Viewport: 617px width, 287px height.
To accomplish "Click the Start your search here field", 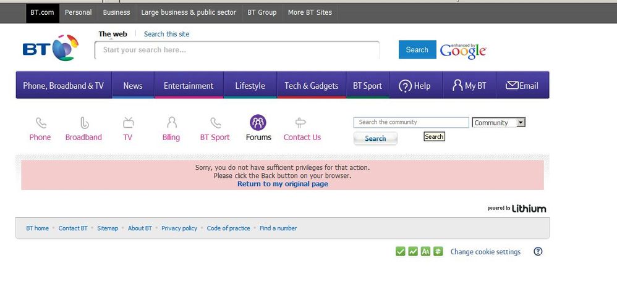I will point(237,50).
